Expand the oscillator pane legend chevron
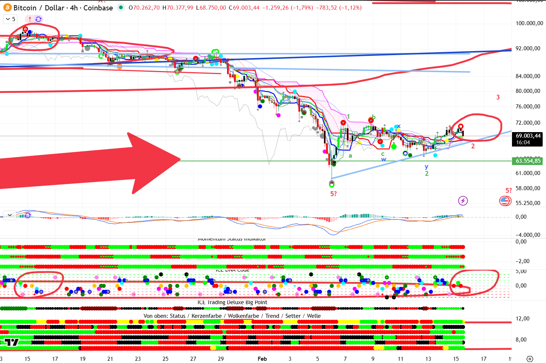 coord(9,215)
